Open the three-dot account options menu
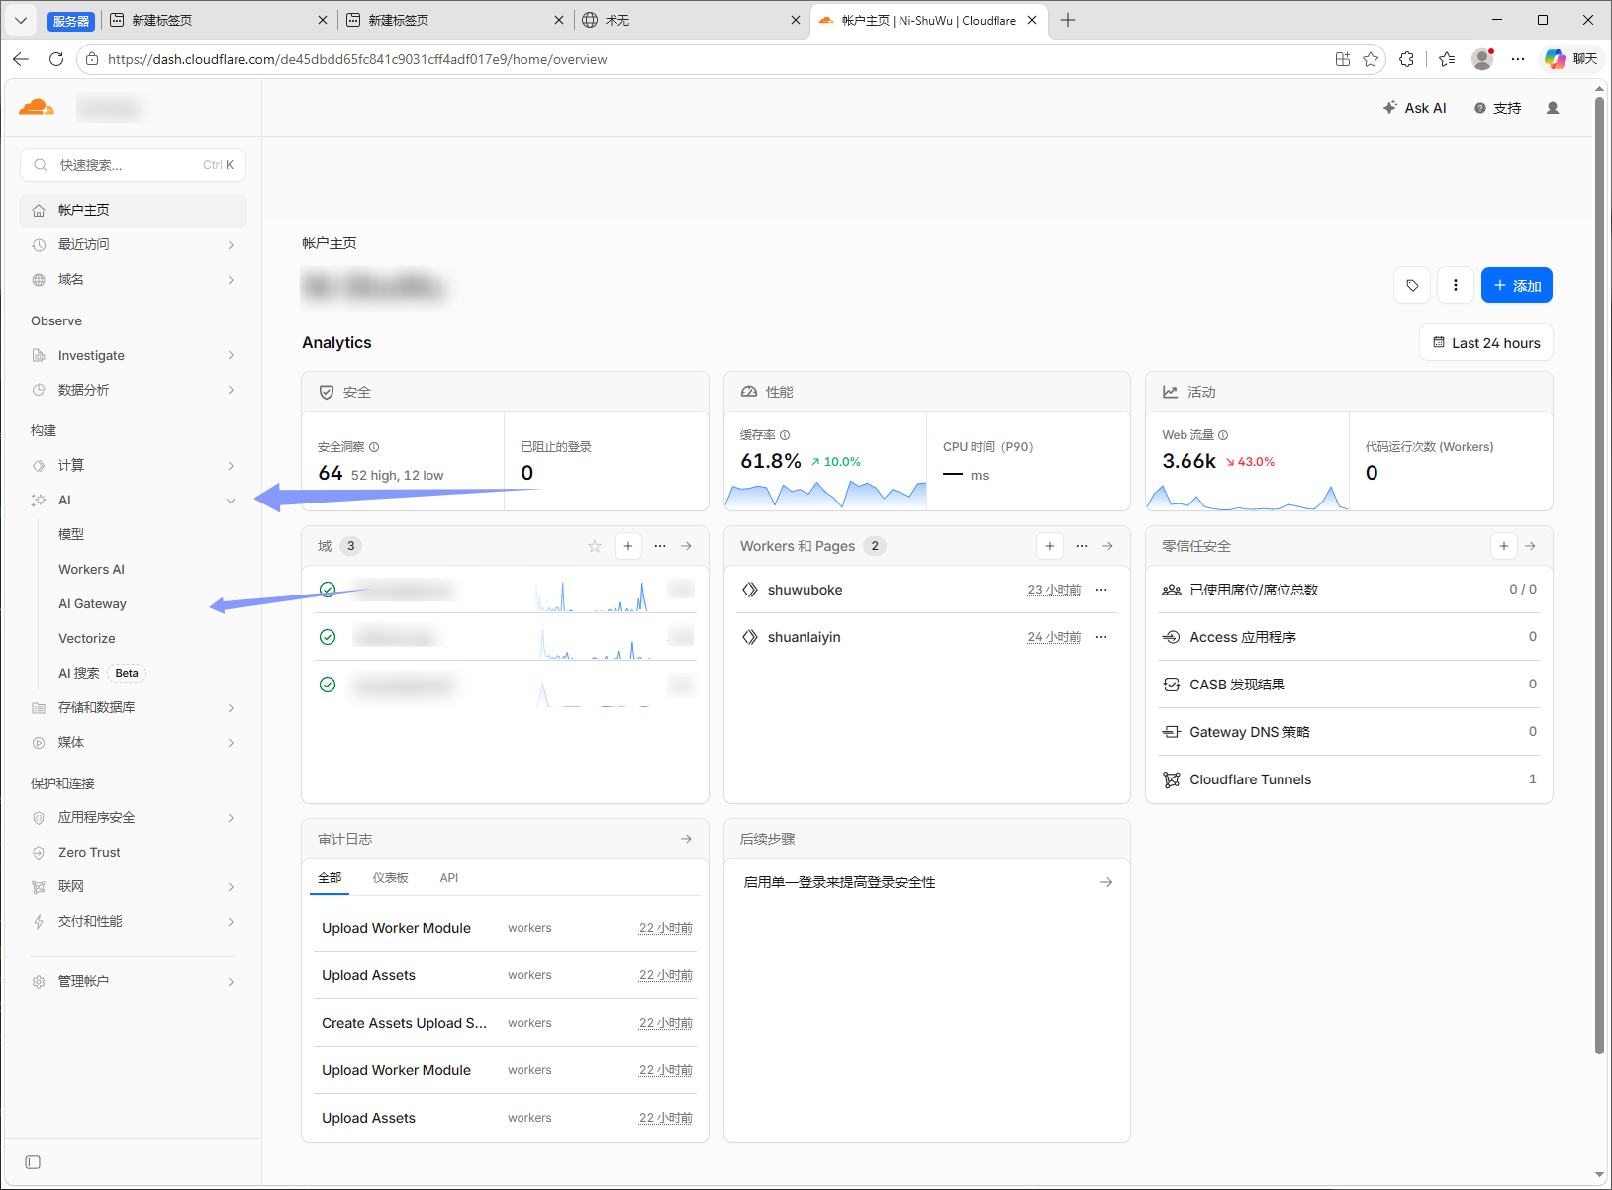 coord(1456,285)
